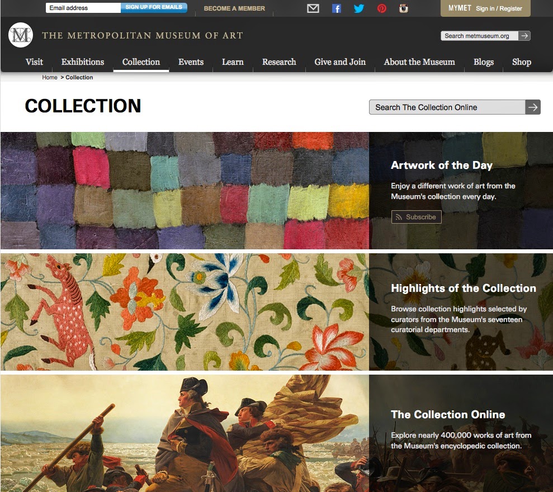Click Sign Up For Emails button
This screenshot has width=553, height=492.
[154, 7]
